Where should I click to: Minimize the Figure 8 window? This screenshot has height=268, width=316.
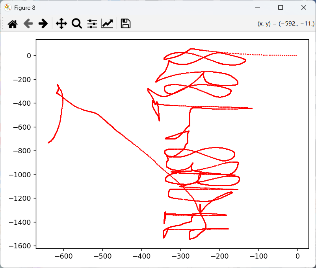pos(257,7)
